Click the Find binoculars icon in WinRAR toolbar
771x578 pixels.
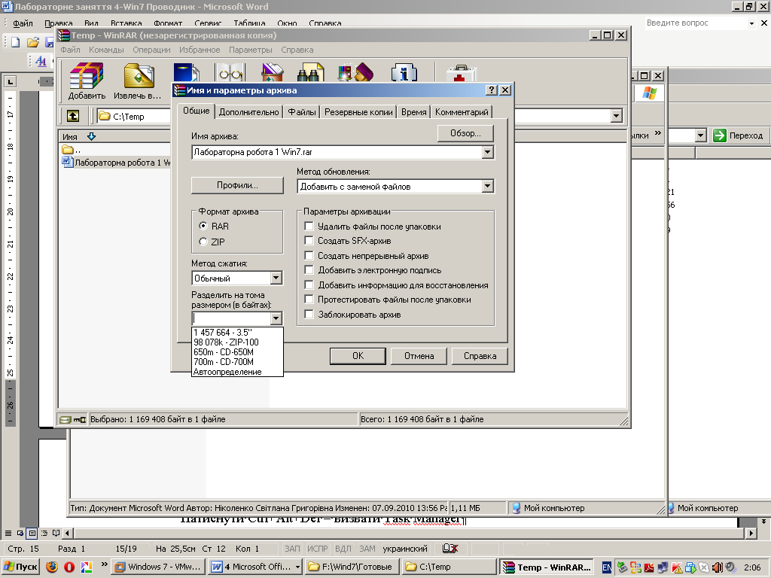coord(311,73)
